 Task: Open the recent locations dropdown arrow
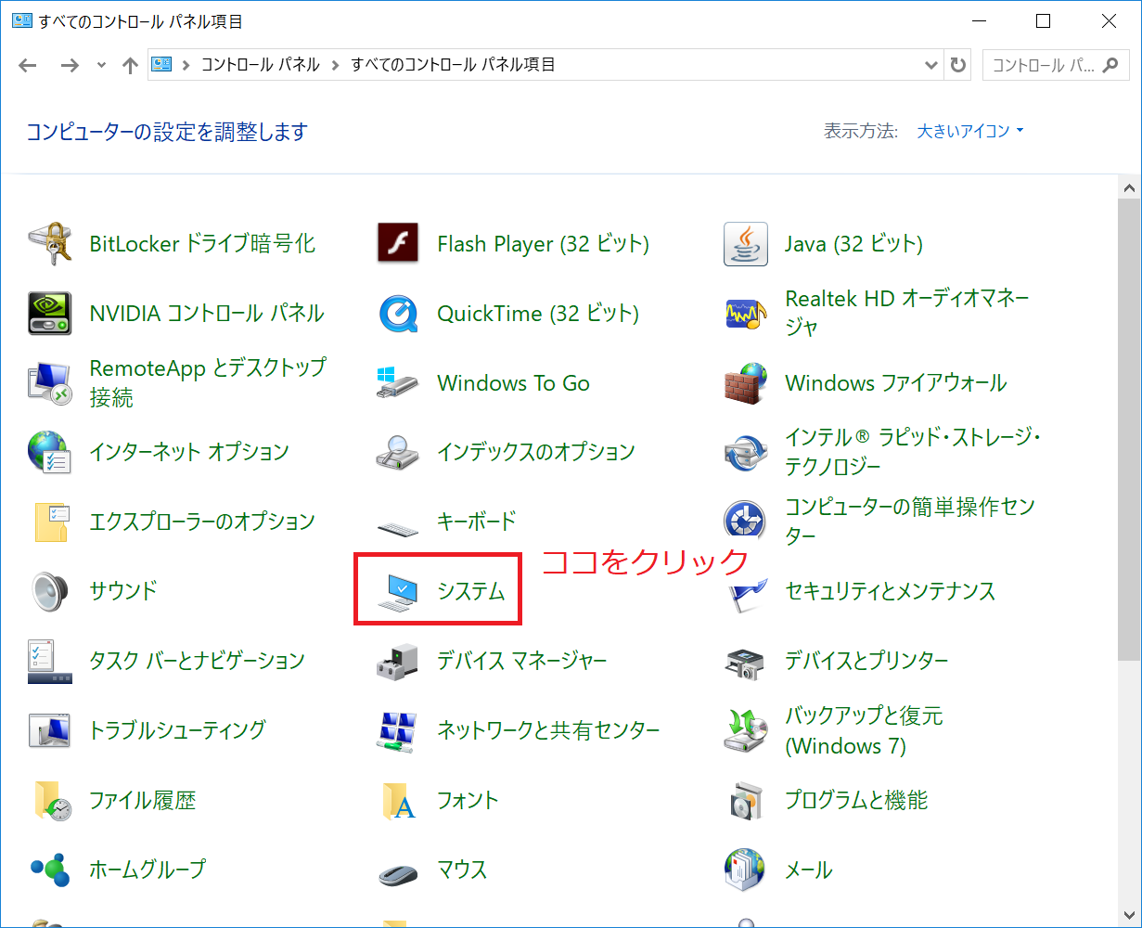point(102,65)
